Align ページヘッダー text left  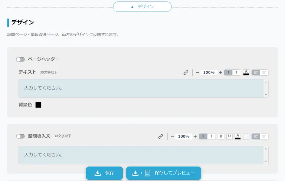(256, 72)
